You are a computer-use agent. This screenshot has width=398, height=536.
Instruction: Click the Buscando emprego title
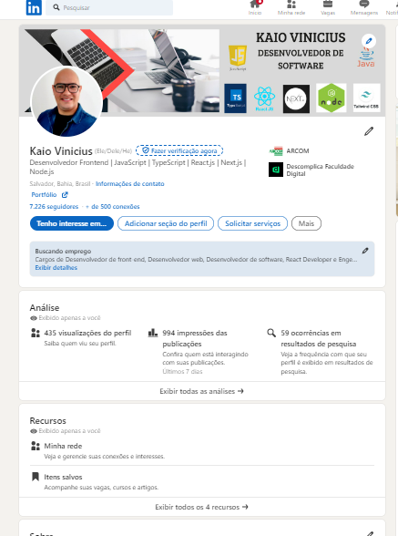(63, 252)
